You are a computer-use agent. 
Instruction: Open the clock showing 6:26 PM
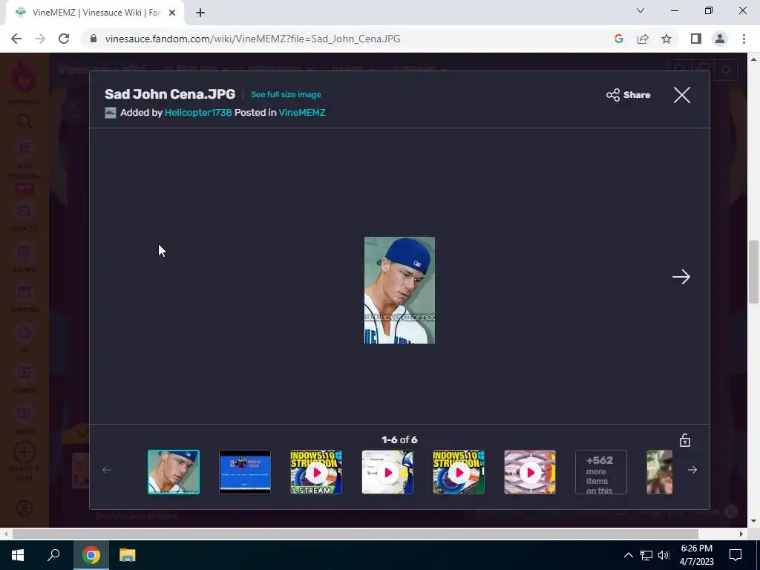(696, 555)
